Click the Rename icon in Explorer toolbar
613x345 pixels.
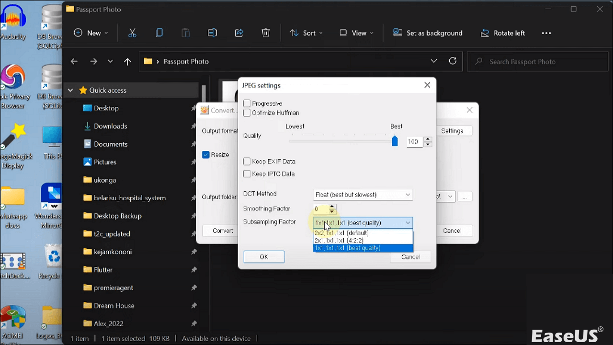(x=212, y=33)
